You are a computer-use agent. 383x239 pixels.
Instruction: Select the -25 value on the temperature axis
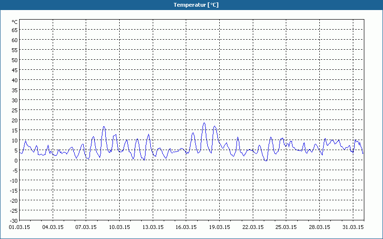(14, 211)
